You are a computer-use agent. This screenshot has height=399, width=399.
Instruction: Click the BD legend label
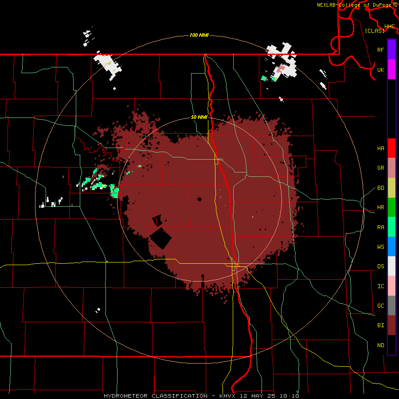point(381,188)
